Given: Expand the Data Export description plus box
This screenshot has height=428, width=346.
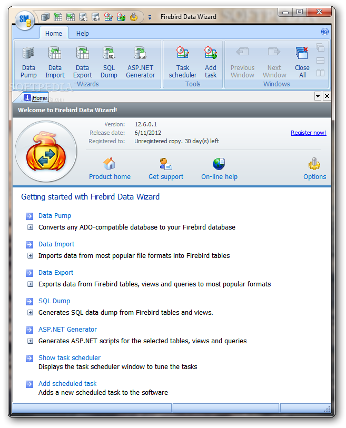Looking at the screenshot, I should click(x=31, y=284).
